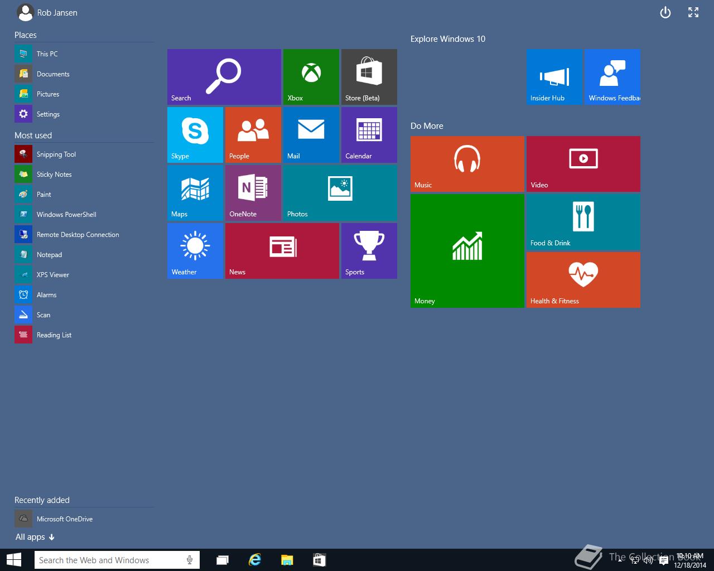The height and width of the screenshot is (571, 714).
Task: Open This PC from Places
Action: 84,54
